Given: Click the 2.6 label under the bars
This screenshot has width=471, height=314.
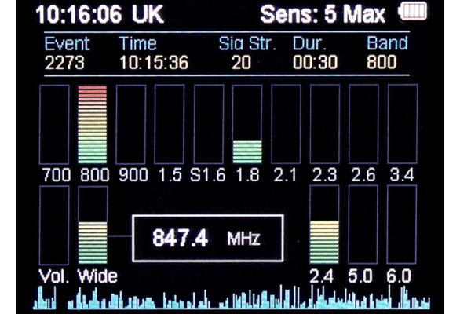Looking at the screenshot, I should click(363, 175).
